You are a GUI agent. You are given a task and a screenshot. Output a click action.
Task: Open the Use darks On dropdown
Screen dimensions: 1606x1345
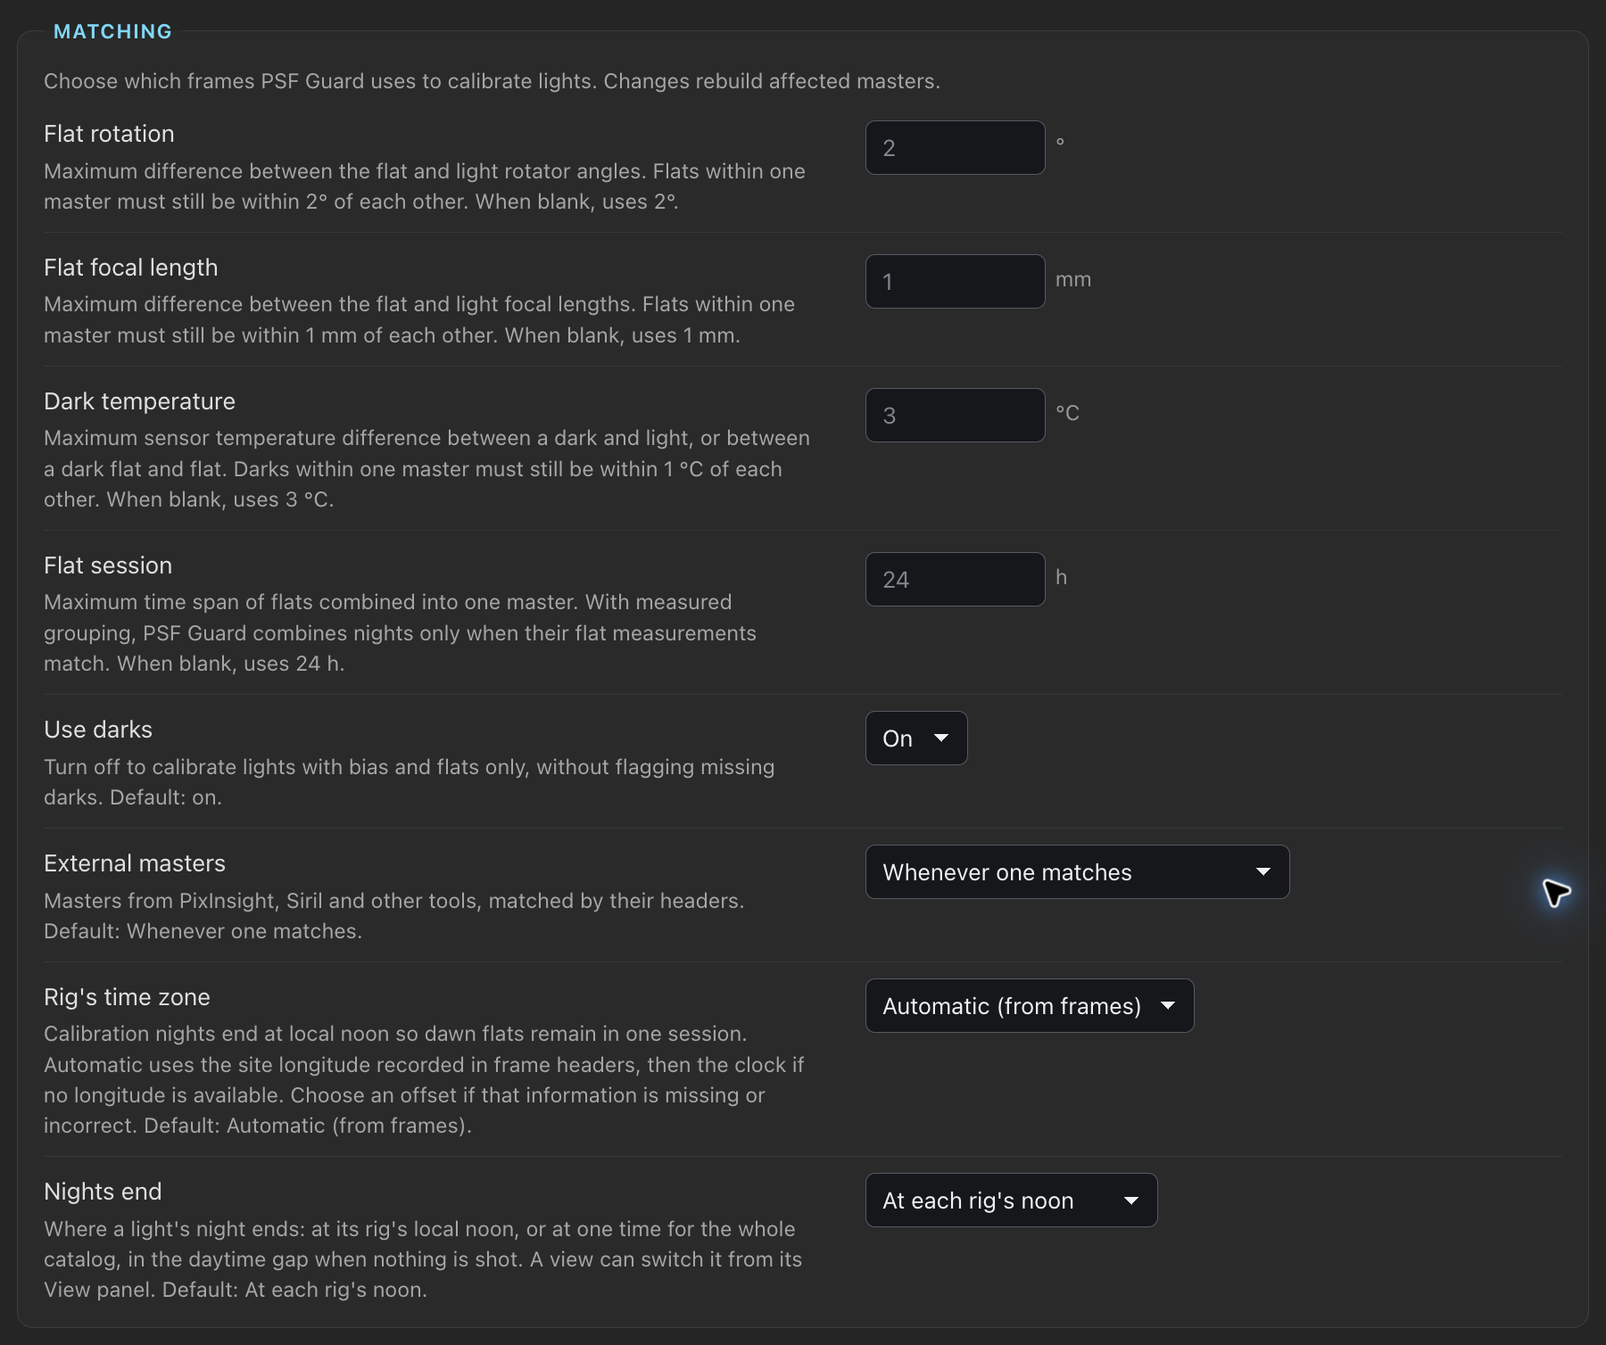coord(916,739)
